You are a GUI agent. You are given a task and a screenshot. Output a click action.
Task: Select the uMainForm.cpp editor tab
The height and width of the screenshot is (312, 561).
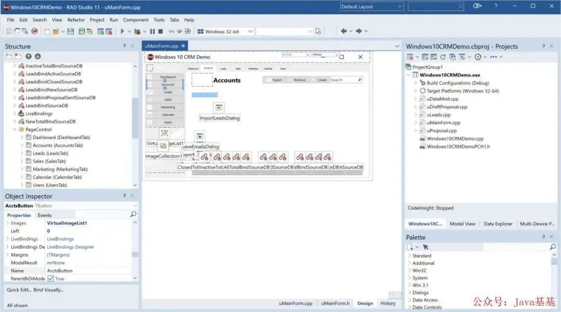[165, 46]
